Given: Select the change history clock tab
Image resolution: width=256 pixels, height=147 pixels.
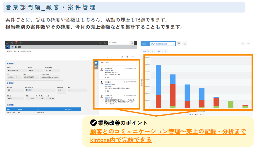Looking at the screenshot, I should (96, 67).
